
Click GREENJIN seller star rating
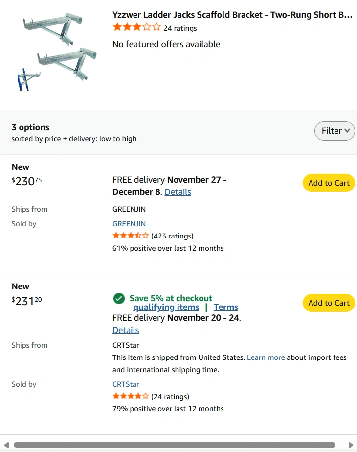[x=131, y=236]
